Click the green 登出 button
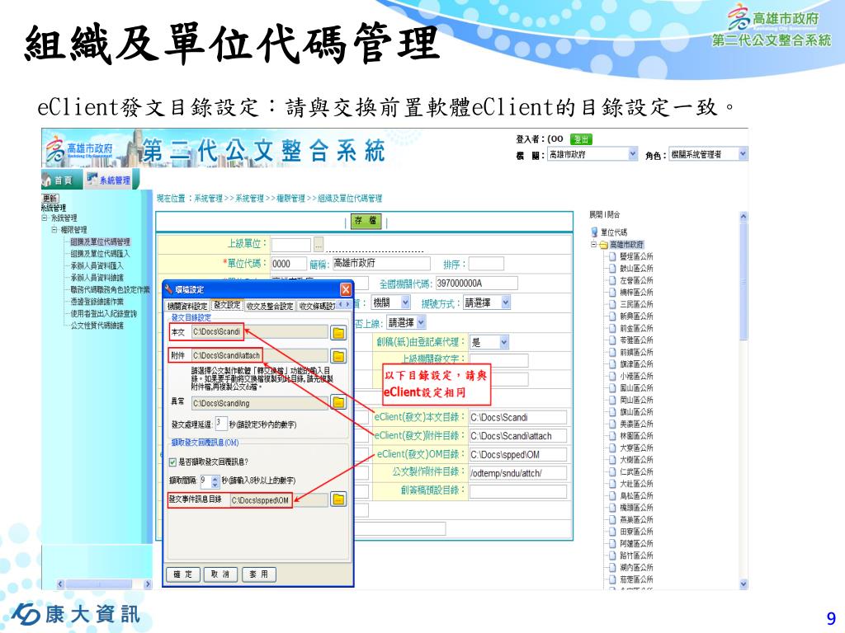Screen dimensions: 845x633 581,139
